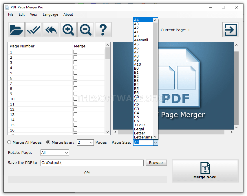Open the About dialog

pos(68,14)
